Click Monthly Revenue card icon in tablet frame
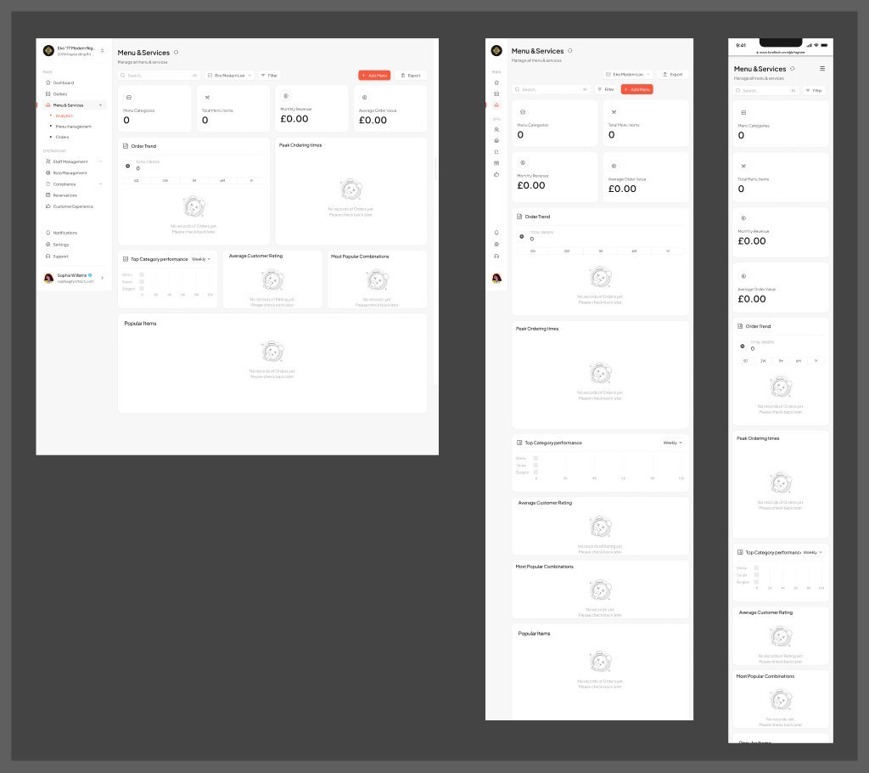 [x=523, y=162]
